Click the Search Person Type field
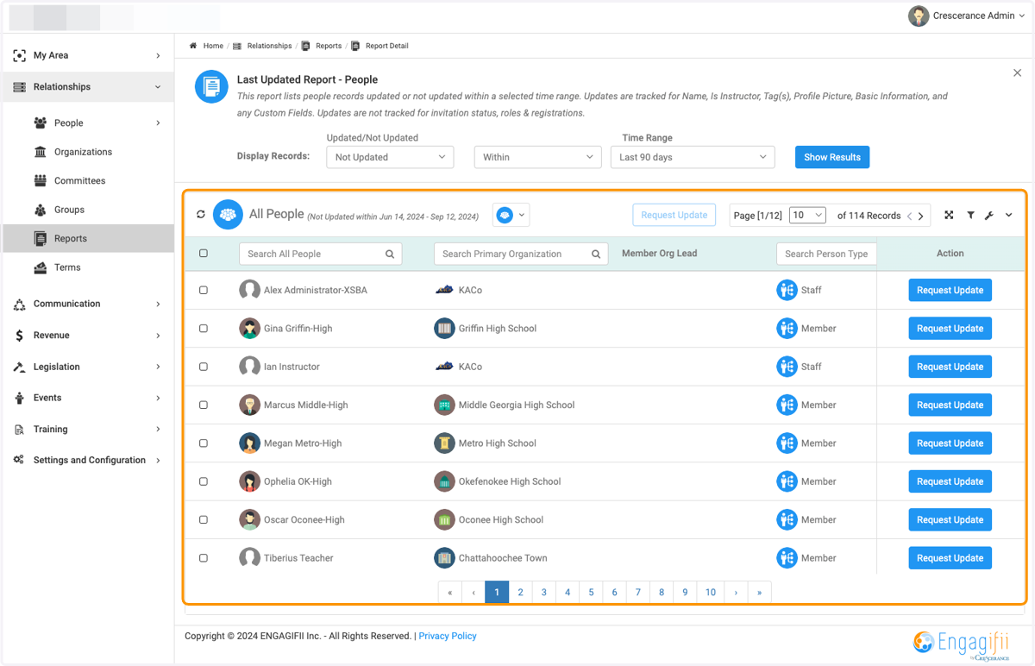This screenshot has width=1035, height=666. click(826, 254)
